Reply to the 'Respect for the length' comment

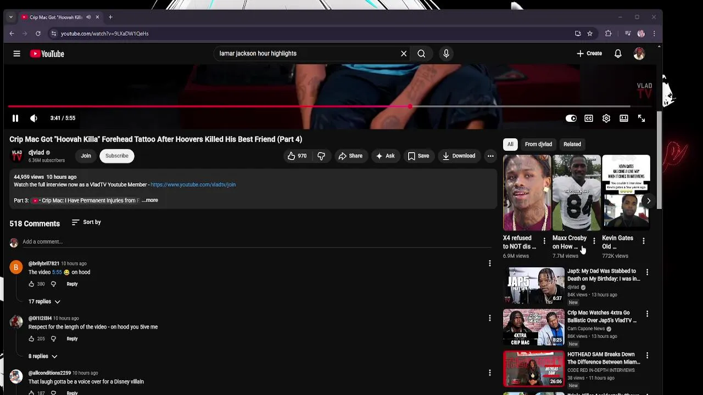[x=72, y=339]
